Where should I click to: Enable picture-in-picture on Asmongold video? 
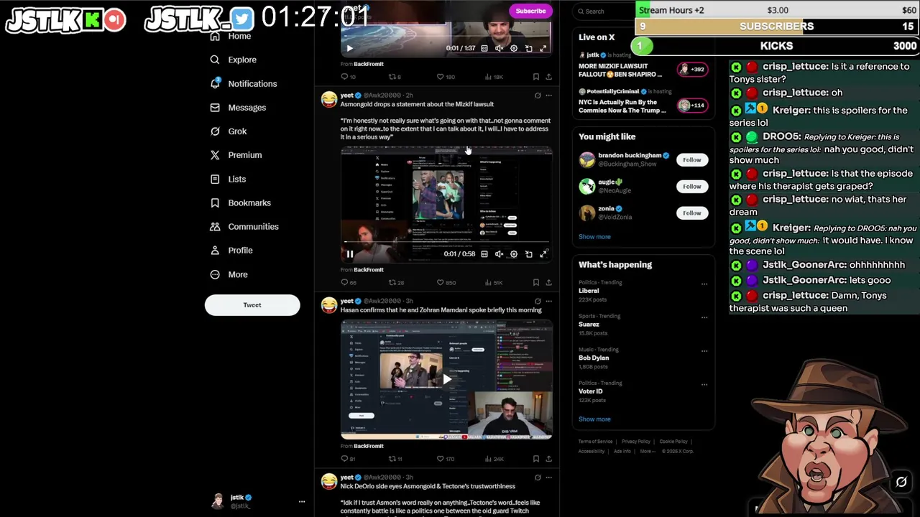(x=528, y=254)
